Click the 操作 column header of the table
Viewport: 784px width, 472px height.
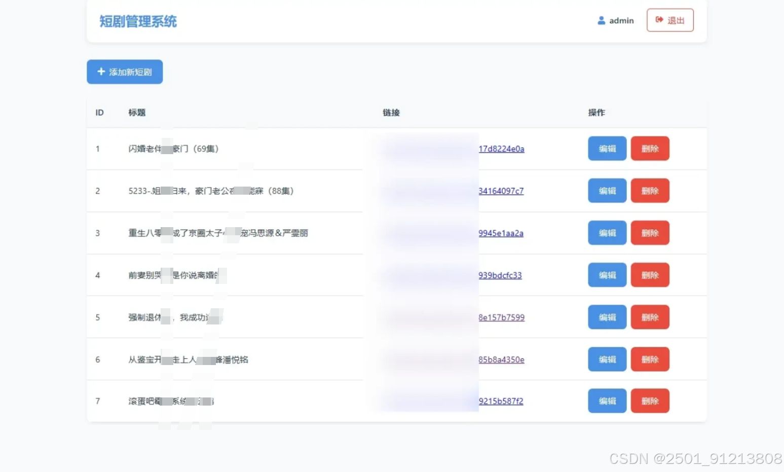595,113
